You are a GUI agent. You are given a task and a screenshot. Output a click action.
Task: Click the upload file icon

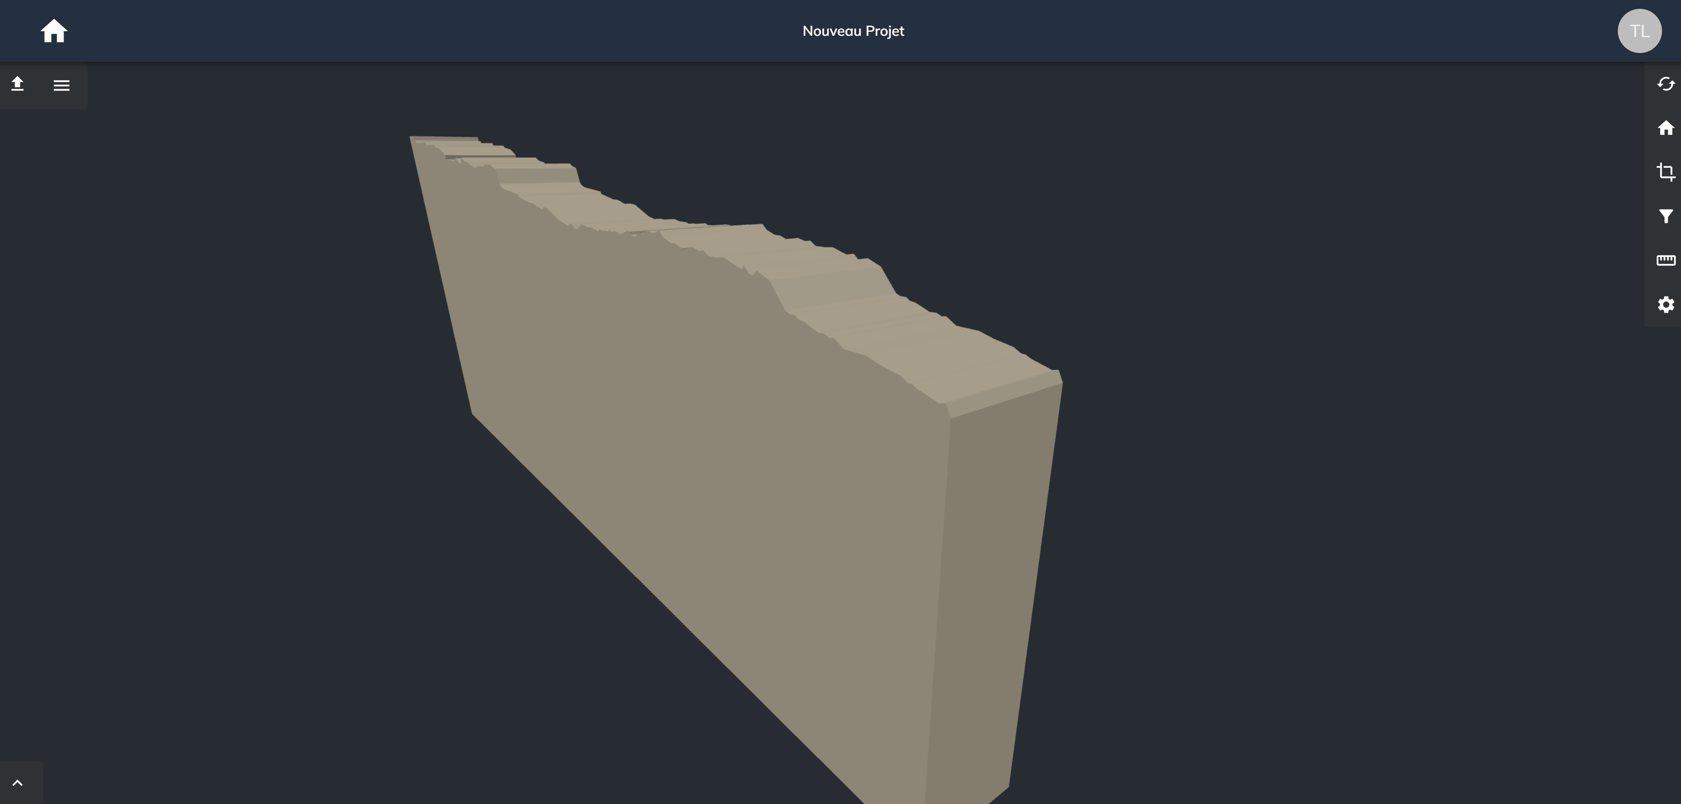tap(18, 84)
